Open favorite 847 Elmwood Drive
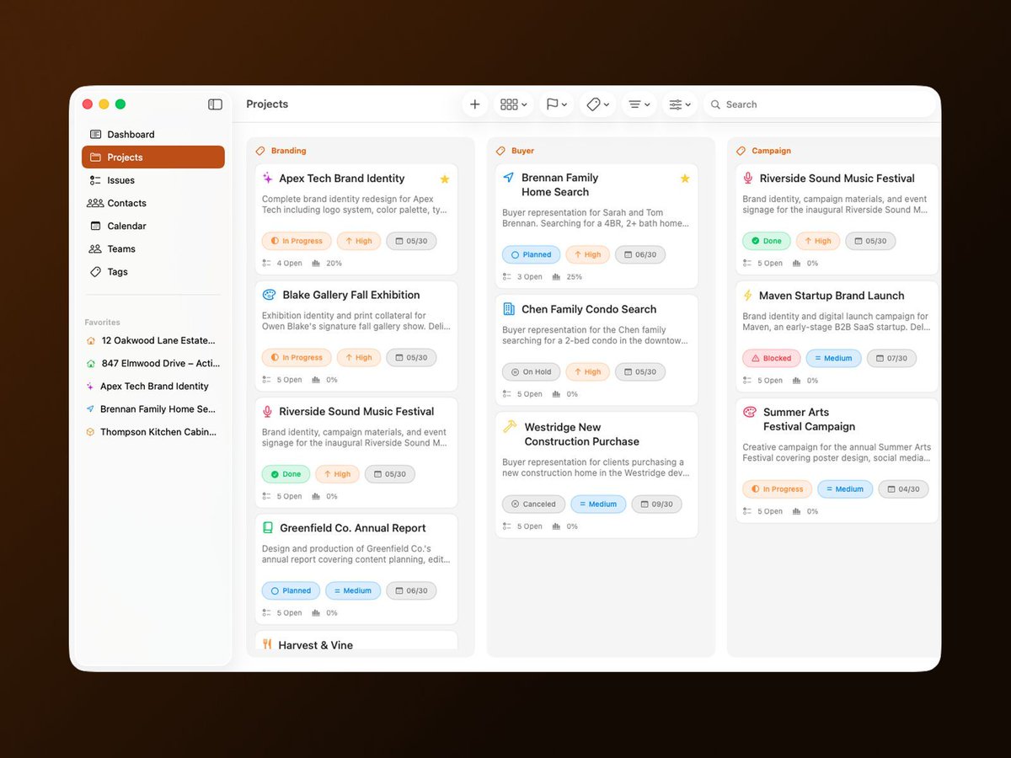 tap(152, 364)
